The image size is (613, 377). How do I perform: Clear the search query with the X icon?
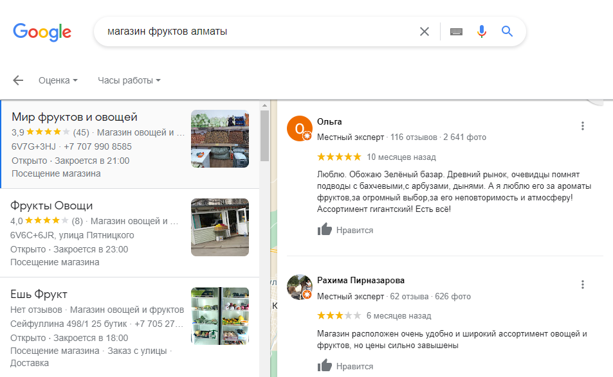(424, 31)
